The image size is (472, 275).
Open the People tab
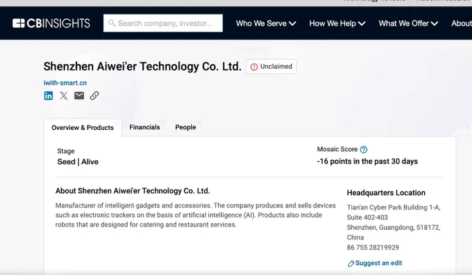186,127
